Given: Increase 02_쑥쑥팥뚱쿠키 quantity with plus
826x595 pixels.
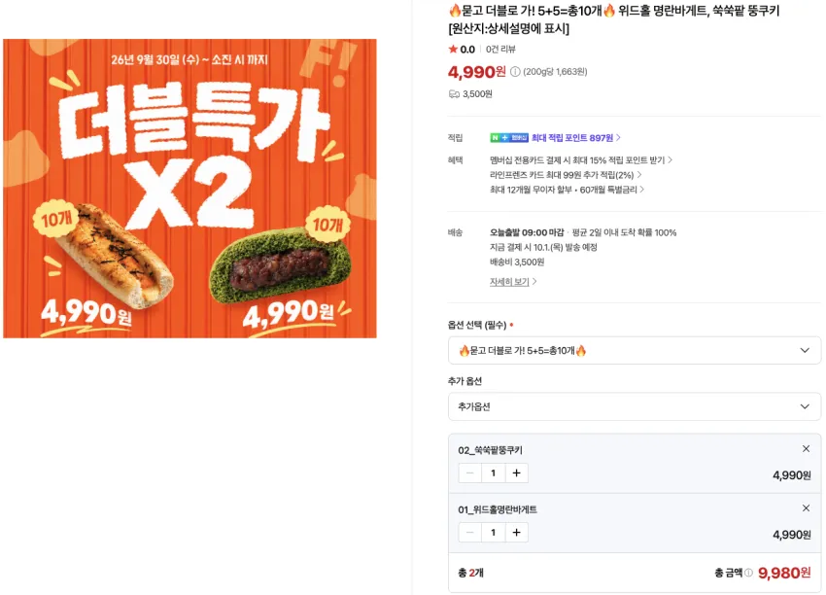Looking at the screenshot, I should point(517,472).
